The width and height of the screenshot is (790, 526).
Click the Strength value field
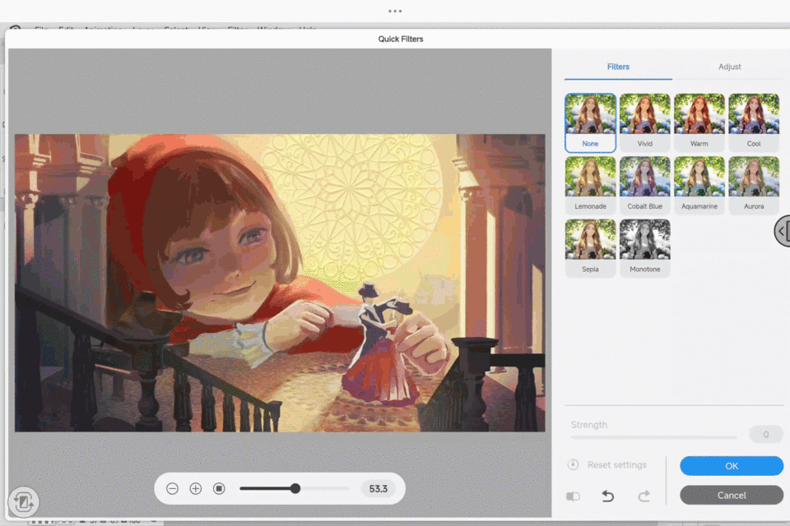[765, 435]
